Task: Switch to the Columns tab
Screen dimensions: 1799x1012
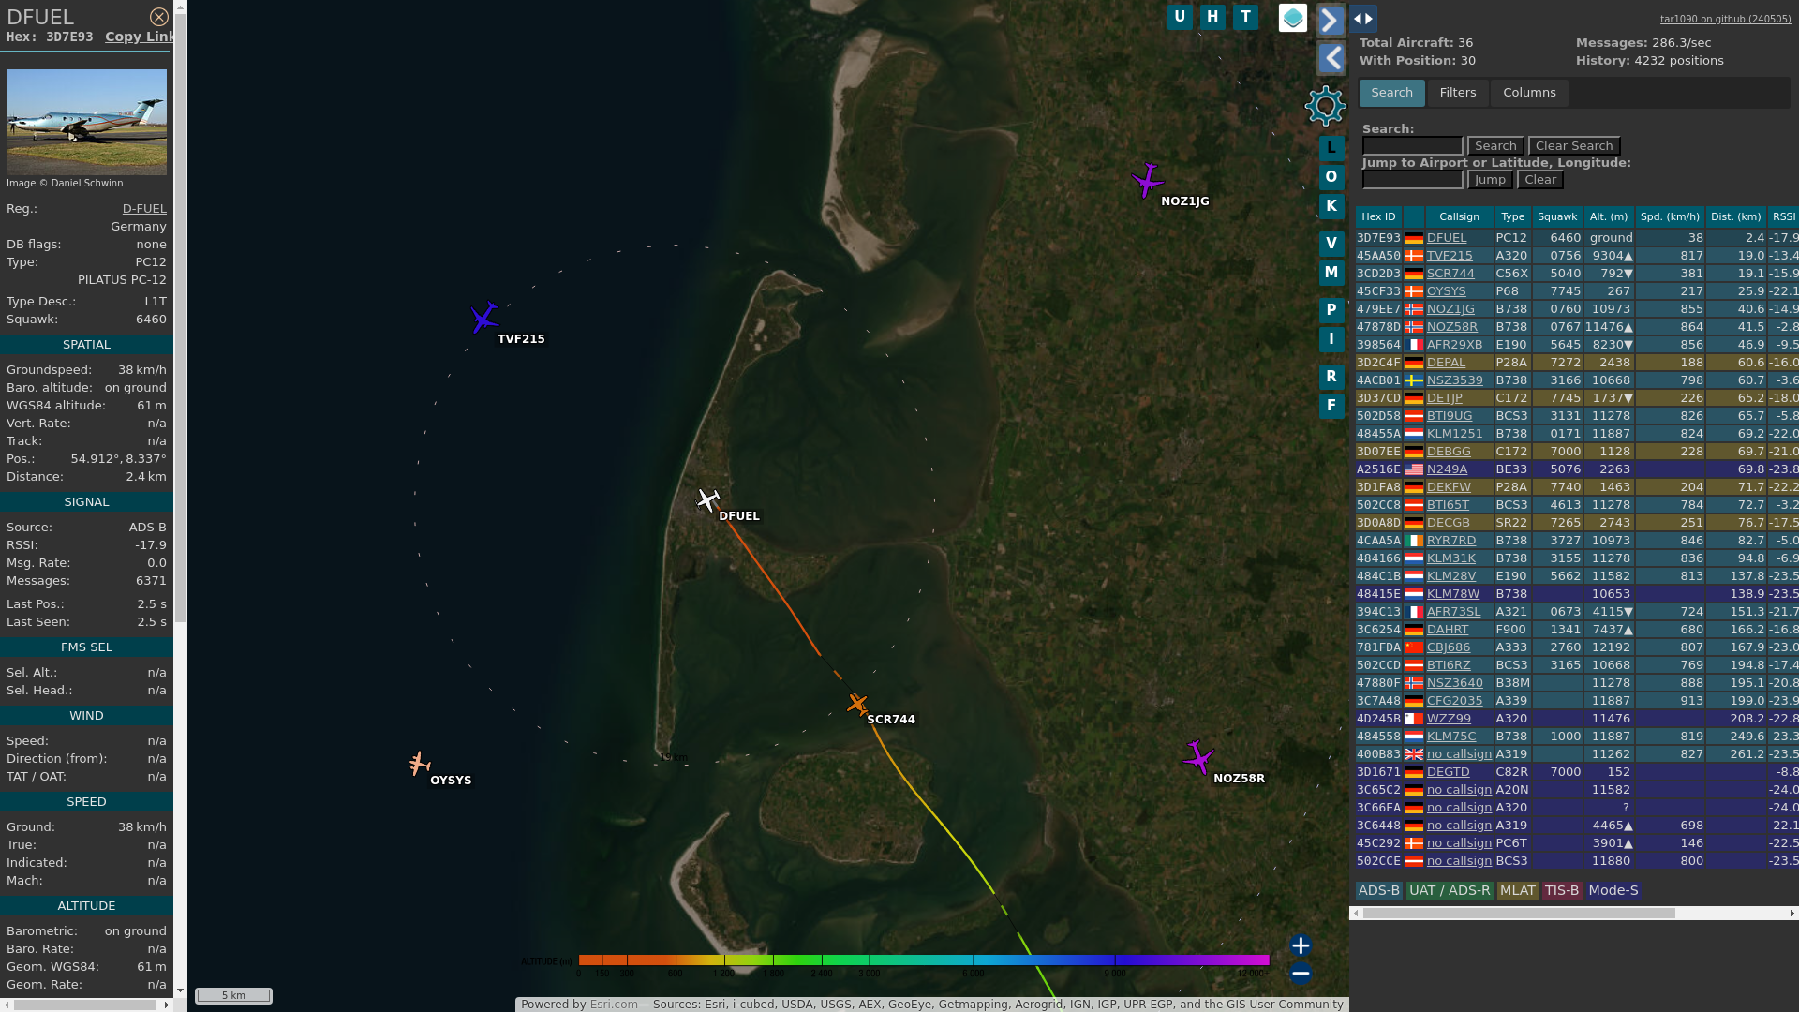Action: point(1529,93)
